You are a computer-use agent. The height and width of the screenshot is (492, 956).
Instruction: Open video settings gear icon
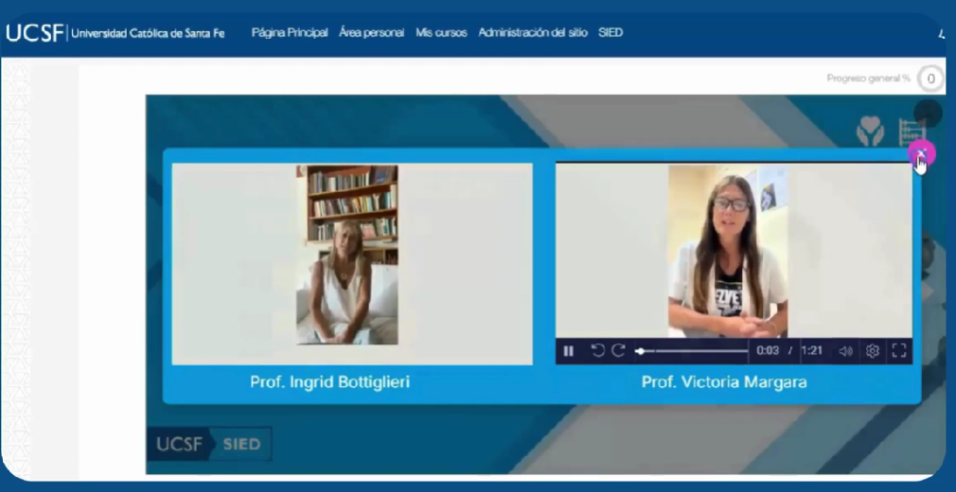point(872,351)
